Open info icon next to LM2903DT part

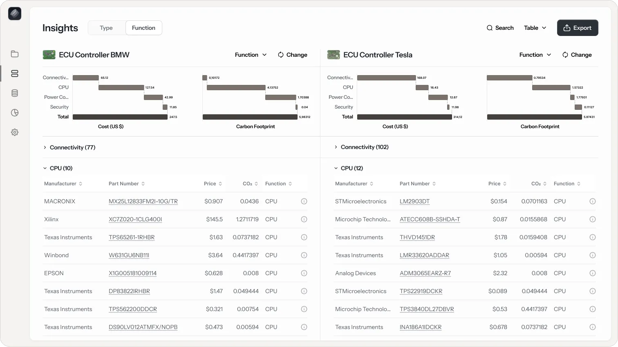pos(593,201)
